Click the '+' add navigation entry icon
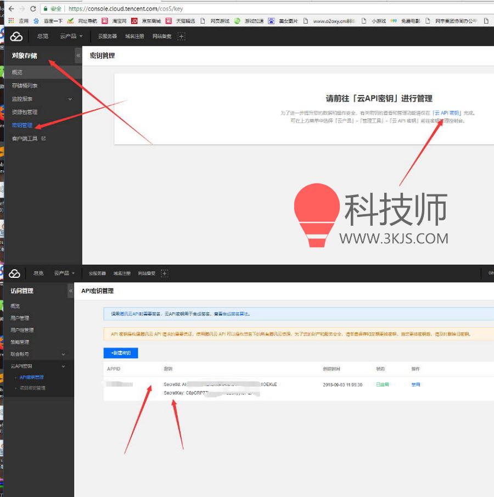The width and height of the screenshot is (494, 497). (x=181, y=36)
